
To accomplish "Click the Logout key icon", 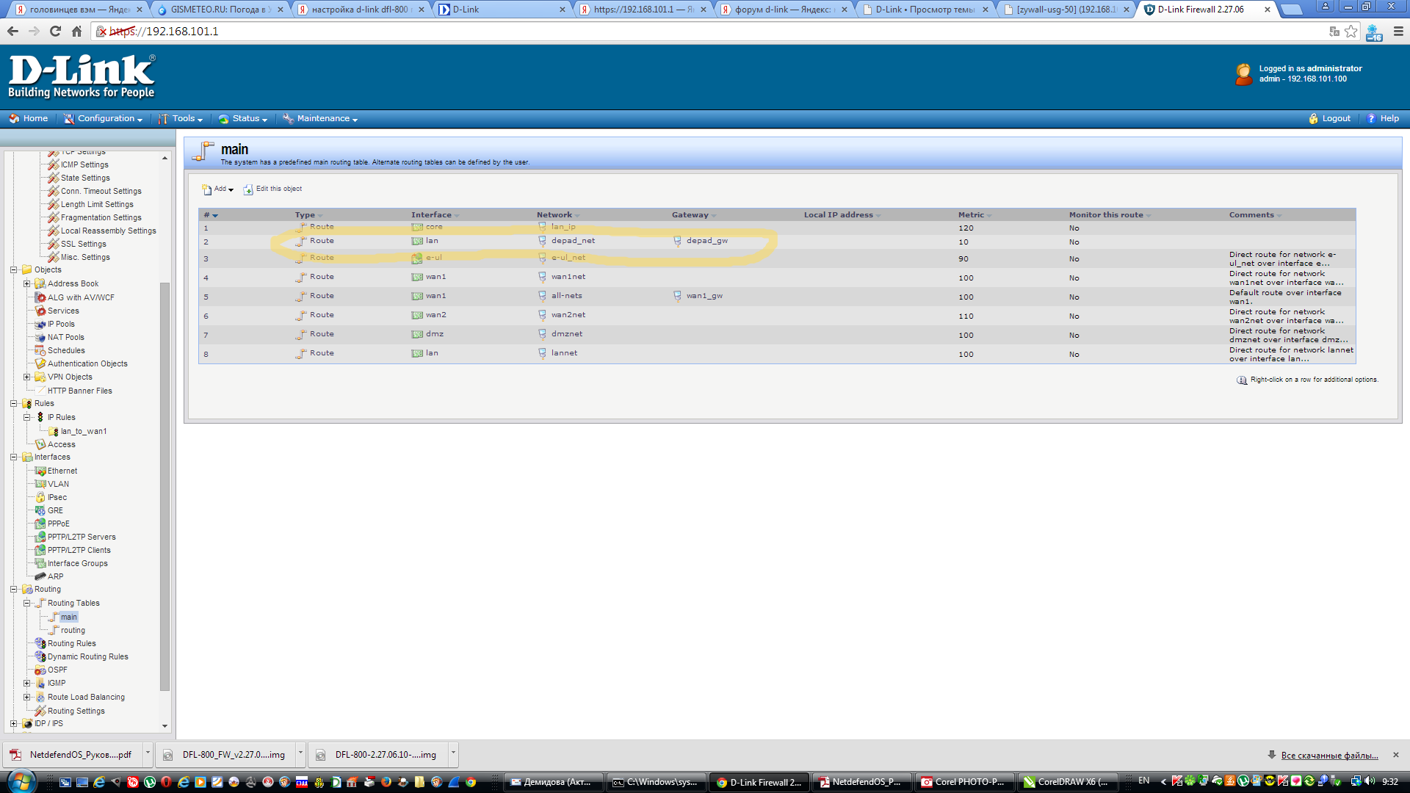I will pyautogui.click(x=1313, y=119).
